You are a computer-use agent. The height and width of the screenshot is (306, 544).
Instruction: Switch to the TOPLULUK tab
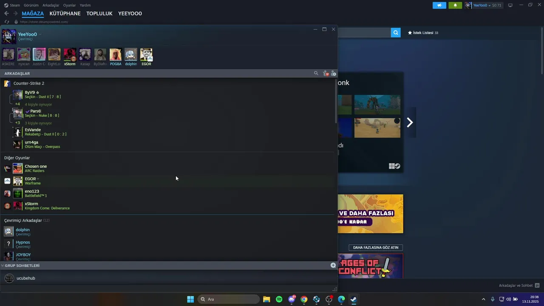coord(99,14)
